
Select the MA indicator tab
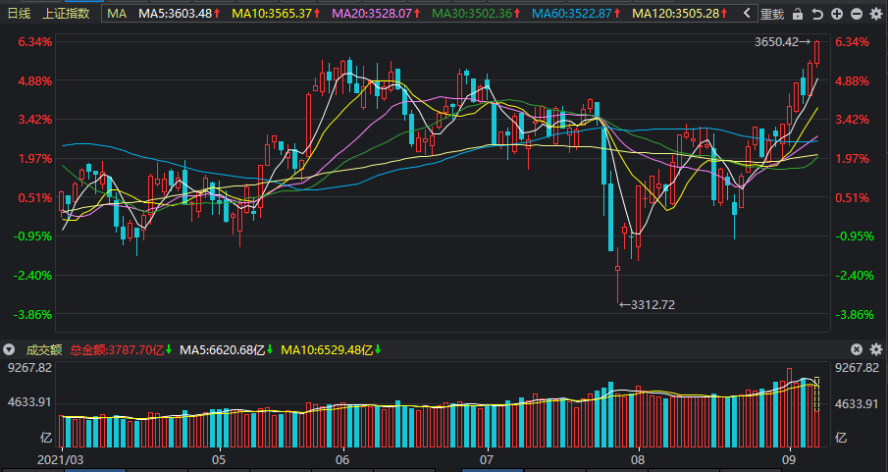(x=117, y=14)
